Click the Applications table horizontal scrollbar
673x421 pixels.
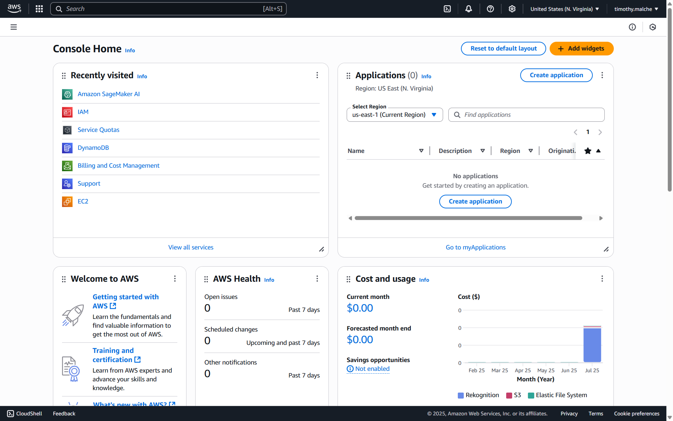pos(468,218)
